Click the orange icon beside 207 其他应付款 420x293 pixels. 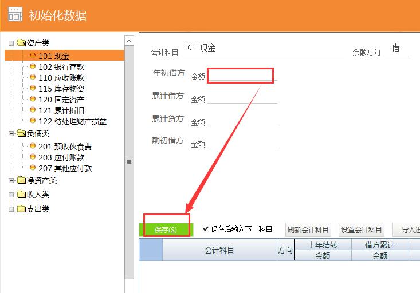coord(33,168)
